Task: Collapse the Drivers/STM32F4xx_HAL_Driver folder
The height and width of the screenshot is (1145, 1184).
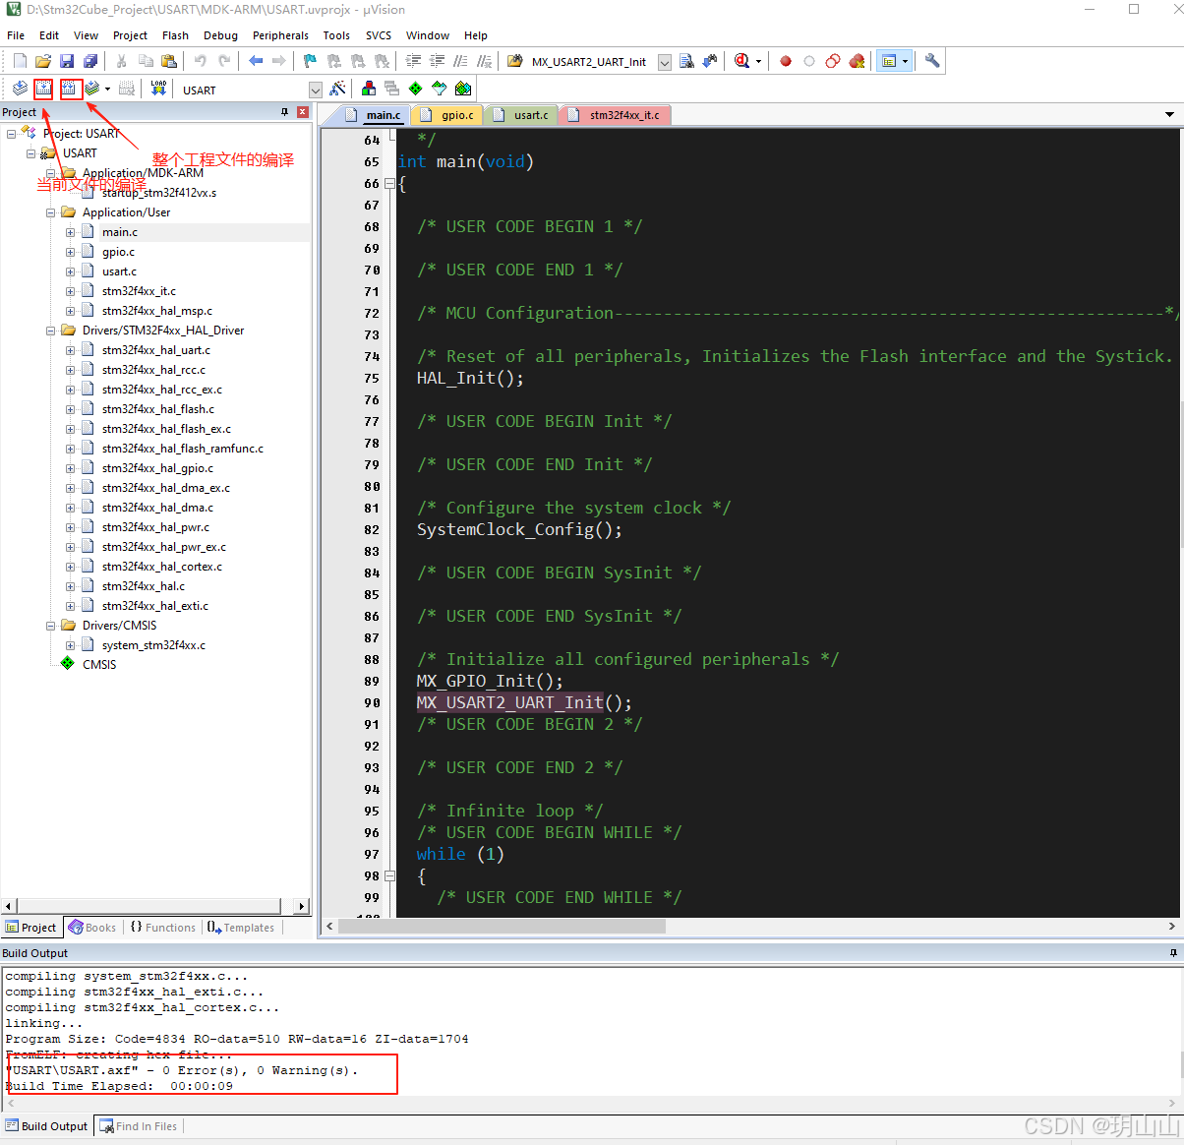Action: pos(51,331)
